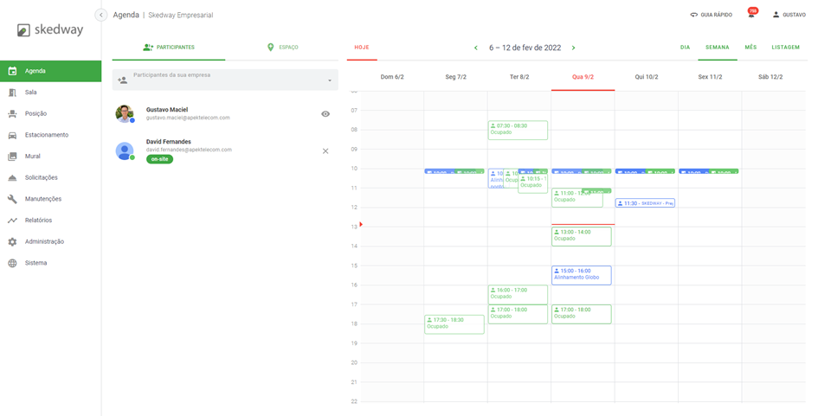Viewport: 818px width, 416px height.
Task: Click the Hoje button
Action: pos(362,48)
